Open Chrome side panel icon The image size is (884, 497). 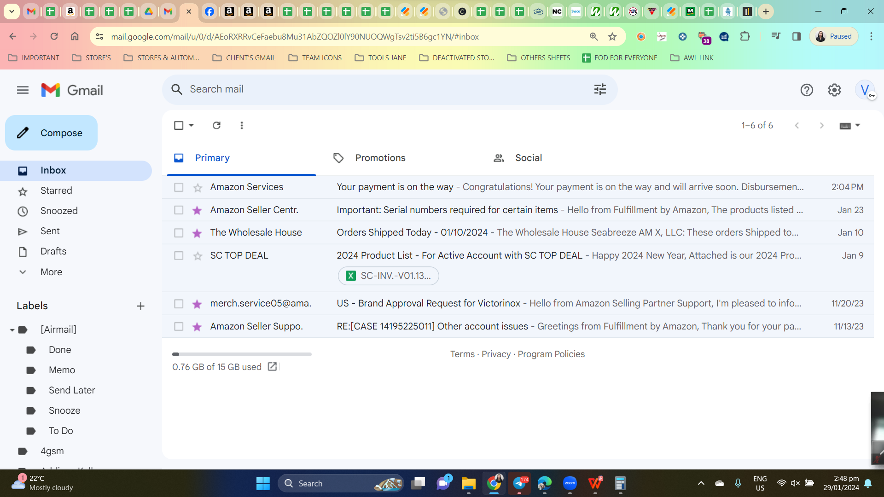tap(797, 36)
